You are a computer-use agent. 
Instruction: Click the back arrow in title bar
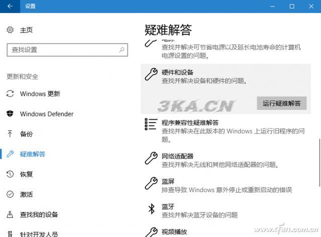10,6
